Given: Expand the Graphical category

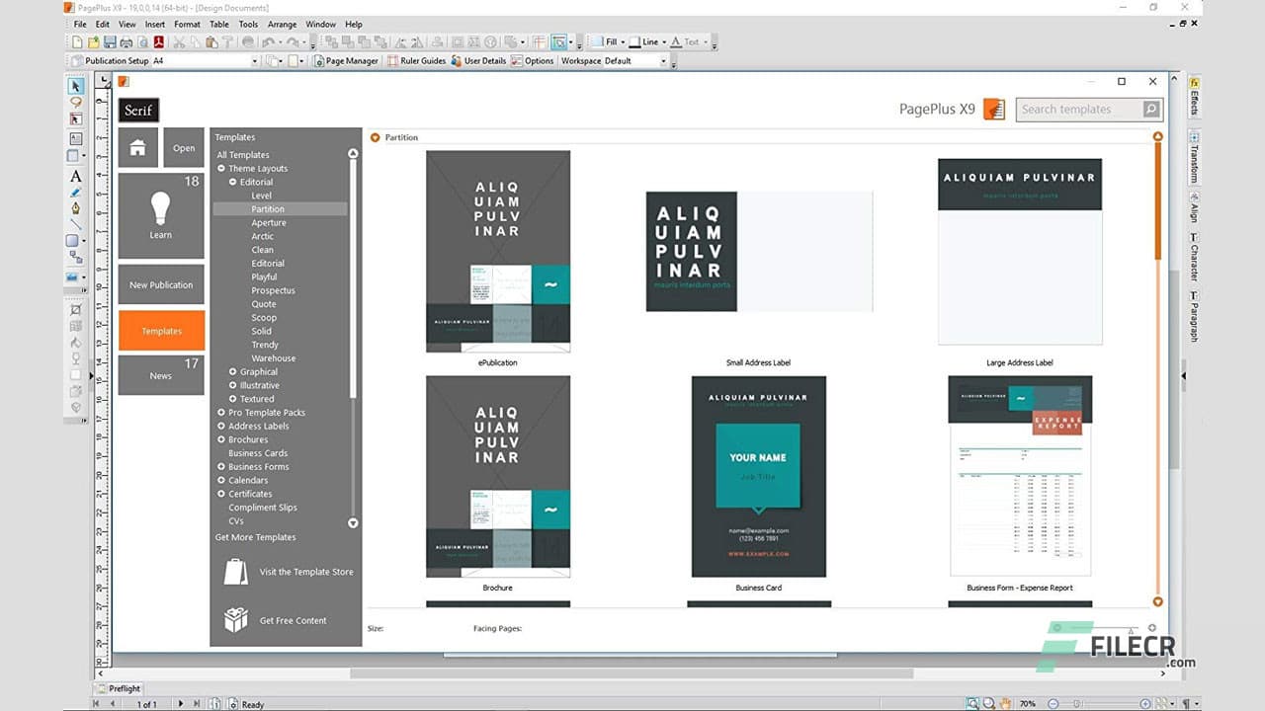Looking at the screenshot, I should point(233,372).
